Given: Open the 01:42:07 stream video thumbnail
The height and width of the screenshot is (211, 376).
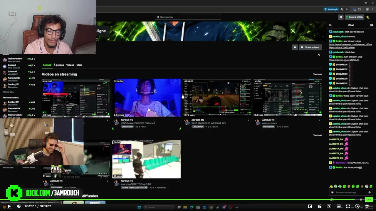Looking at the screenshot, I should coord(76,98).
